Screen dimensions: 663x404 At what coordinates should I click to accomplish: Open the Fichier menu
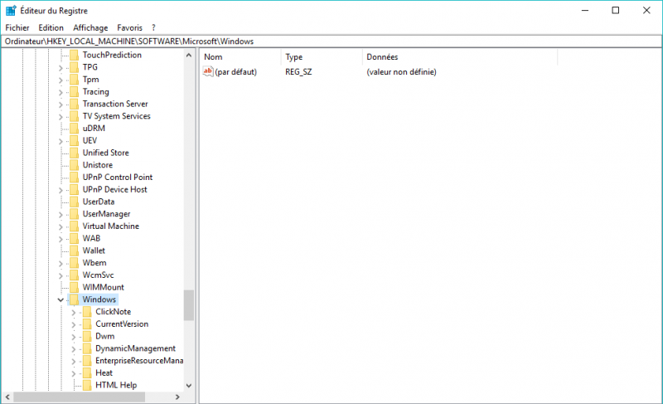click(x=17, y=28)
